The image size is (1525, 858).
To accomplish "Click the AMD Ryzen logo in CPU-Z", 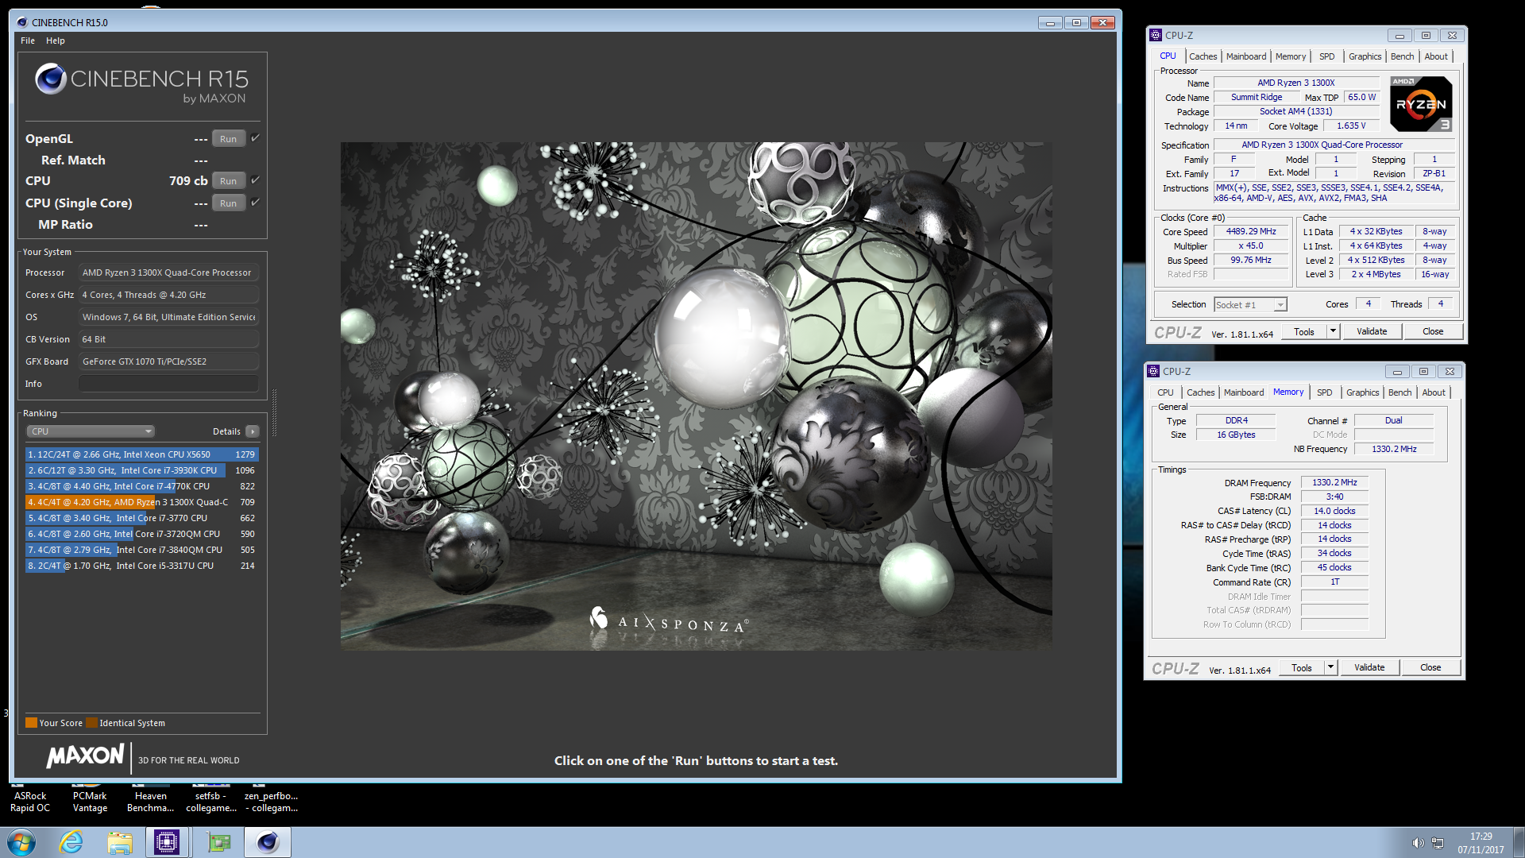I will coord(1421,104).
